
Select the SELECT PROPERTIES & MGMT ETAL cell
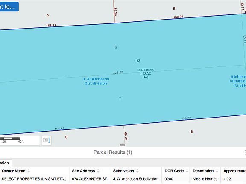[34, 179]
